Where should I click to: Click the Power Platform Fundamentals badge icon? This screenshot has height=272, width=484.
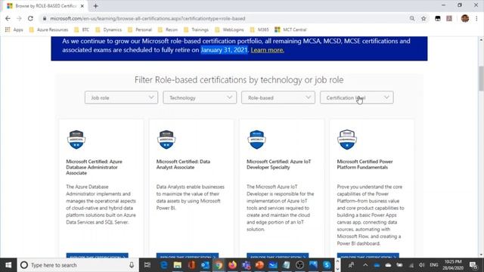(347, 139)
